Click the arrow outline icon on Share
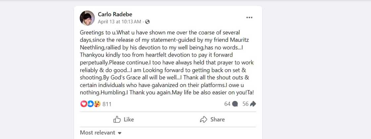The width and height of the screenshot is (371, 139). [204, 119]
